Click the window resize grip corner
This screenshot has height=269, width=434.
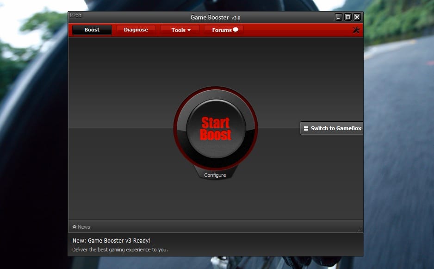[360, 229]
